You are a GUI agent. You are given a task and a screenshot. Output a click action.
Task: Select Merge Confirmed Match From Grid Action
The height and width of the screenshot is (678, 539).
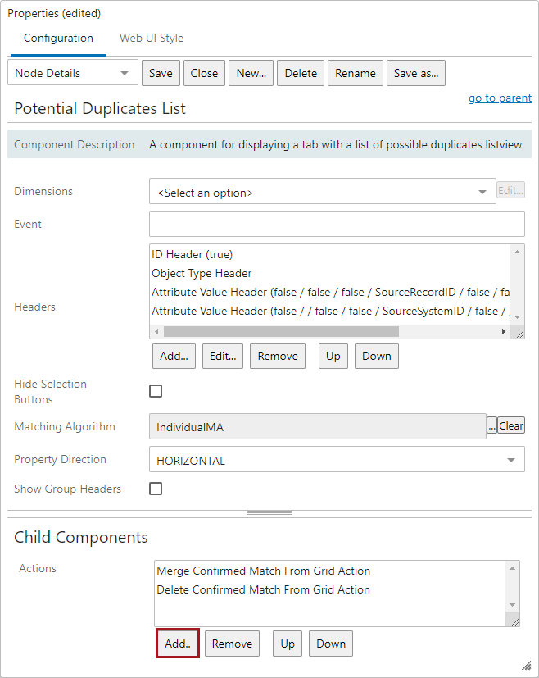click(263, 571)
